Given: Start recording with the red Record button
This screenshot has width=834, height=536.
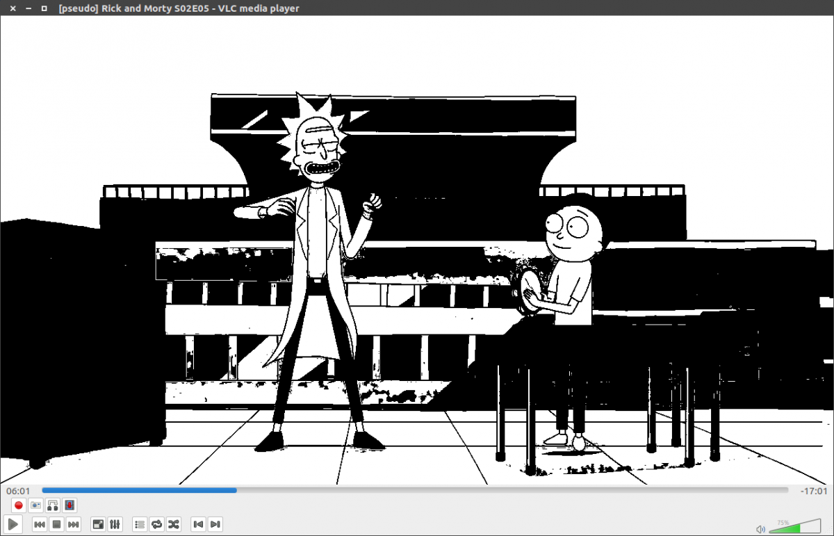Looking at the screenshot, I should pyautogui.click(x=19, y=505).
